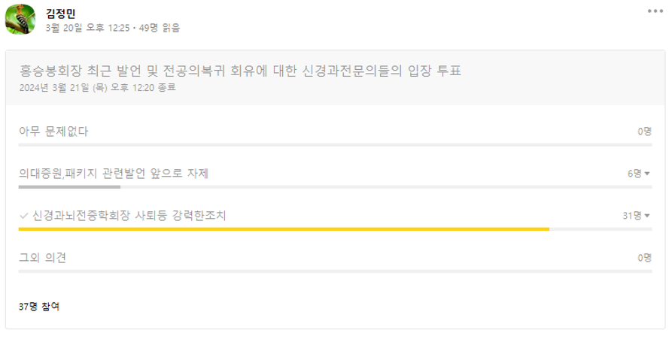The image size is (669, 342).
Task: Click the 31명 vote count label
Action: click(632, 216)
